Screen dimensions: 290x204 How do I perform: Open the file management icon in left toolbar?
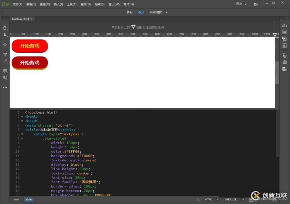(5, 34)
